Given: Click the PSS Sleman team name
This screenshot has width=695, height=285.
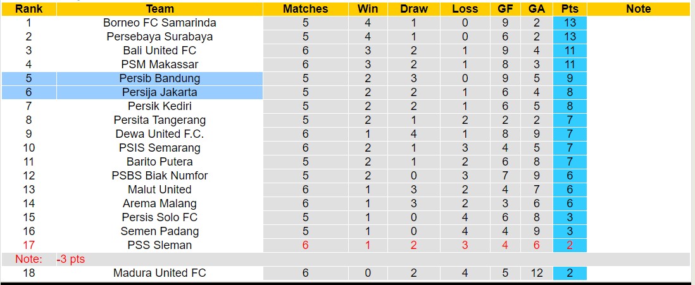Looking at the screenshot, I should (160, 245).
